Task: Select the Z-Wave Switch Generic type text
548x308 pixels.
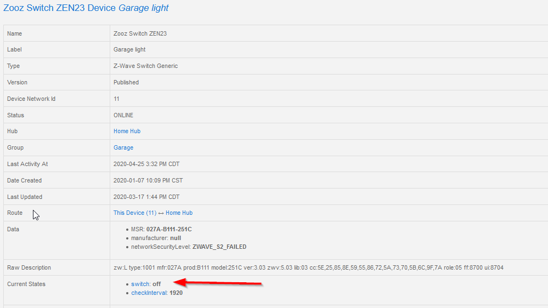Action: click(146, 66)
